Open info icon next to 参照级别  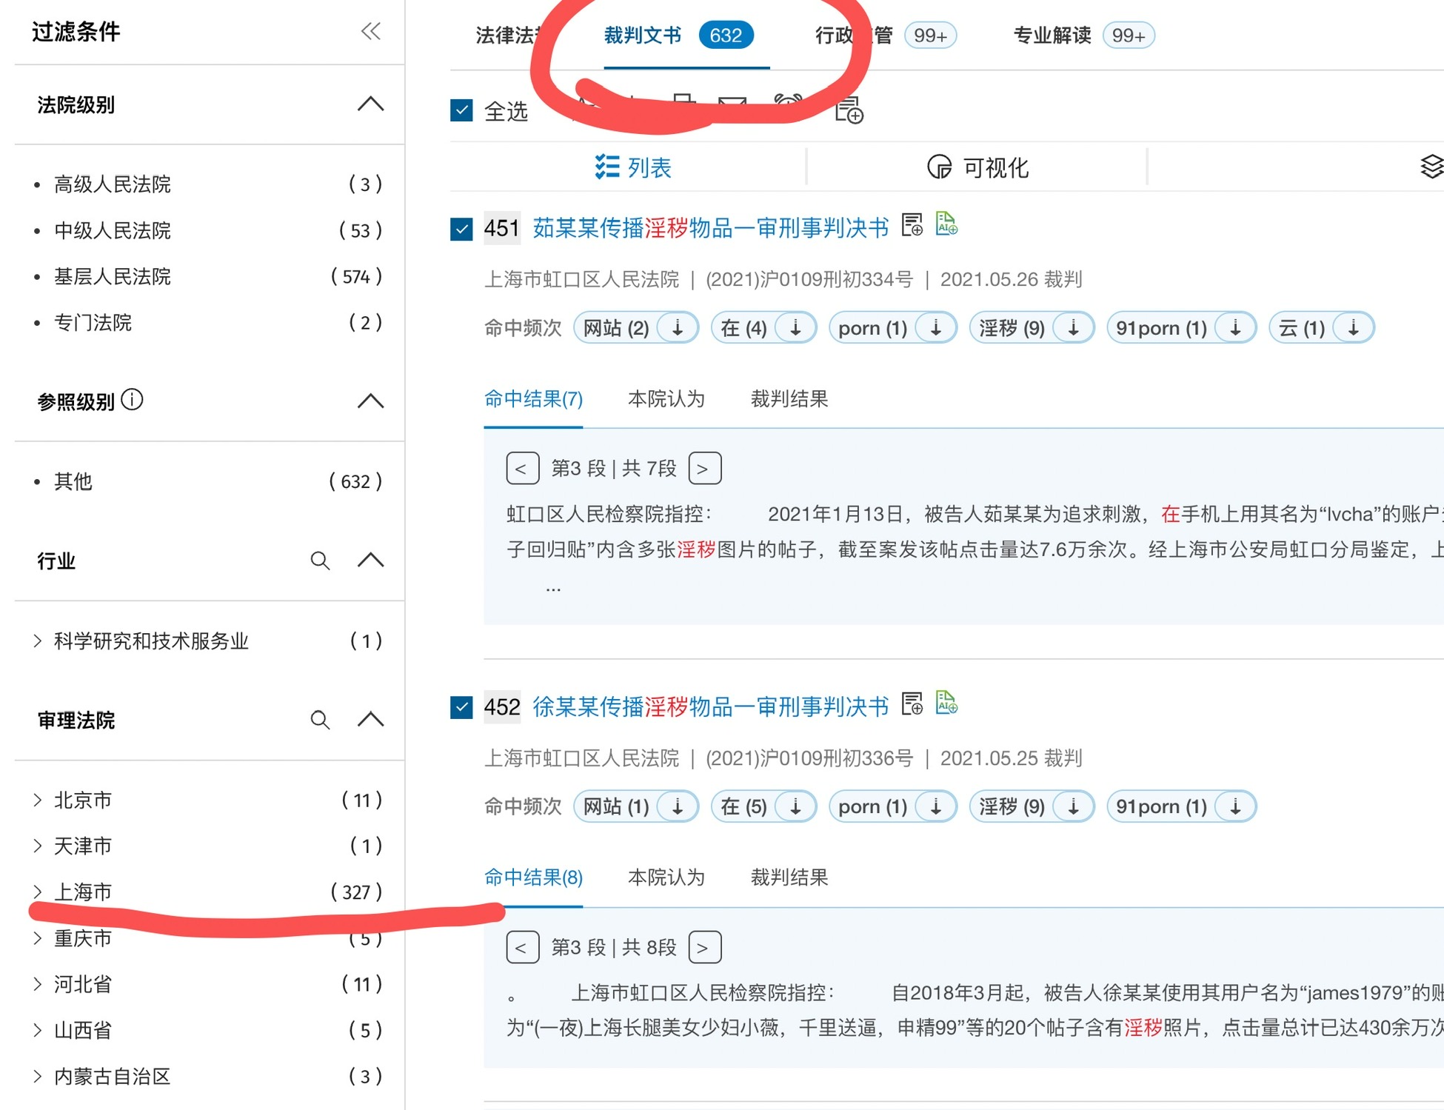(132, 400)
